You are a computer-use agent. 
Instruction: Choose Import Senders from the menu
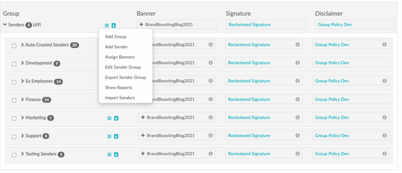click(x=120, y=98)
